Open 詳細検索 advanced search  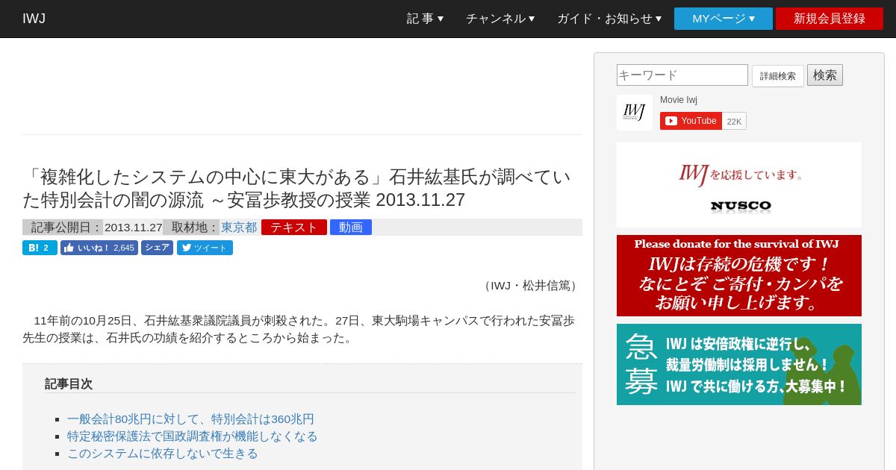(x=778, y=75)
